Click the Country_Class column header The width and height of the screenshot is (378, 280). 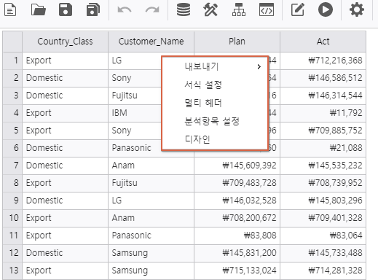coord(65,42)
